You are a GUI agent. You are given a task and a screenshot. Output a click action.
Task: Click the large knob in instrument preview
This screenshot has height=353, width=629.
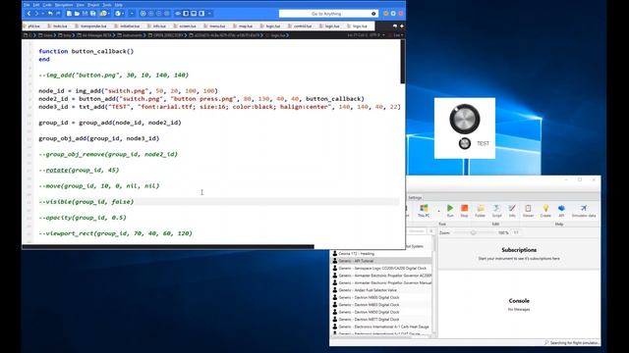tap(465, 119)
